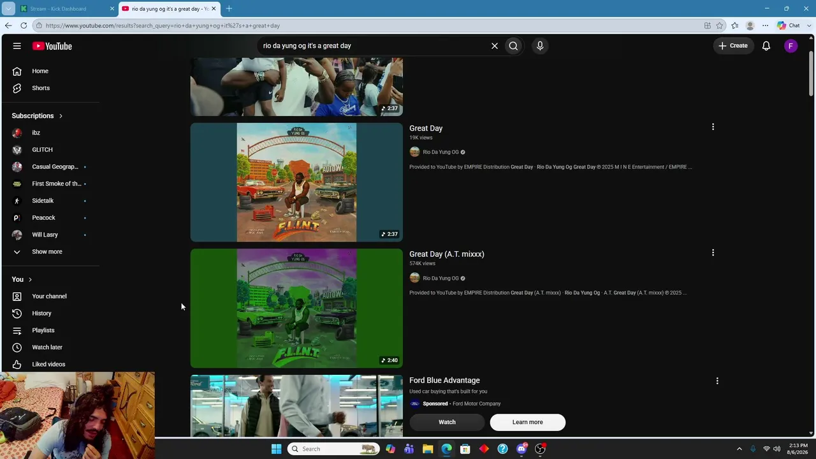Open File Explorer from the taskbar

428,449
